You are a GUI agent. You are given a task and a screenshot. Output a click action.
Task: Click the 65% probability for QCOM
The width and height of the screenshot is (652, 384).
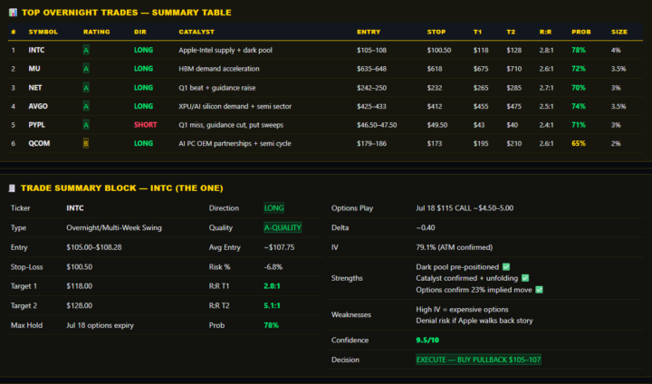pyautogui.click(x=579, y=143)
